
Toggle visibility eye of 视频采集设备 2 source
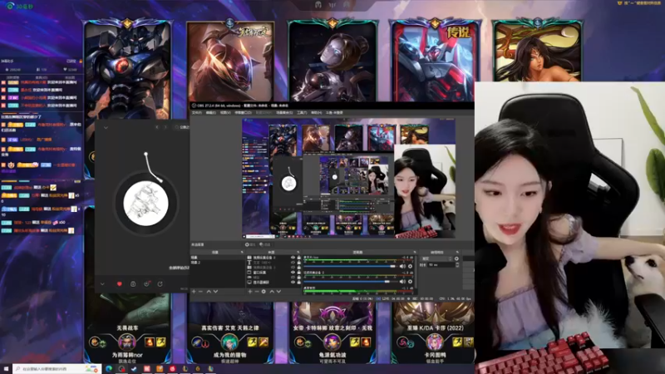(x=293, y=258)
